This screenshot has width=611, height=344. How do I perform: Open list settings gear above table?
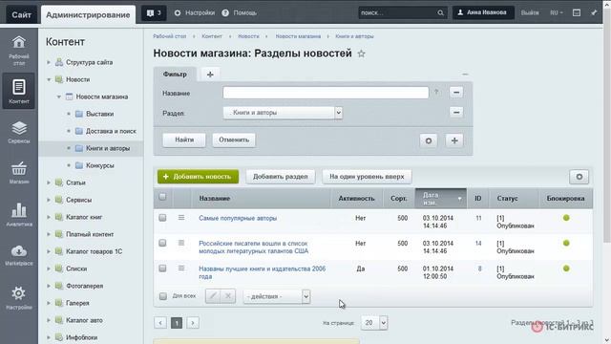click(x=579, y=177)
